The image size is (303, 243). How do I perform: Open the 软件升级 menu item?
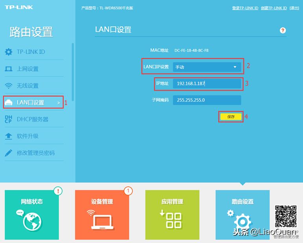tap(34, 136)
